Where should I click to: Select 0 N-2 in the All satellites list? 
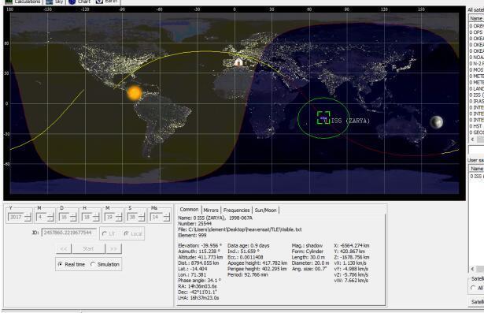coord(476,64)
